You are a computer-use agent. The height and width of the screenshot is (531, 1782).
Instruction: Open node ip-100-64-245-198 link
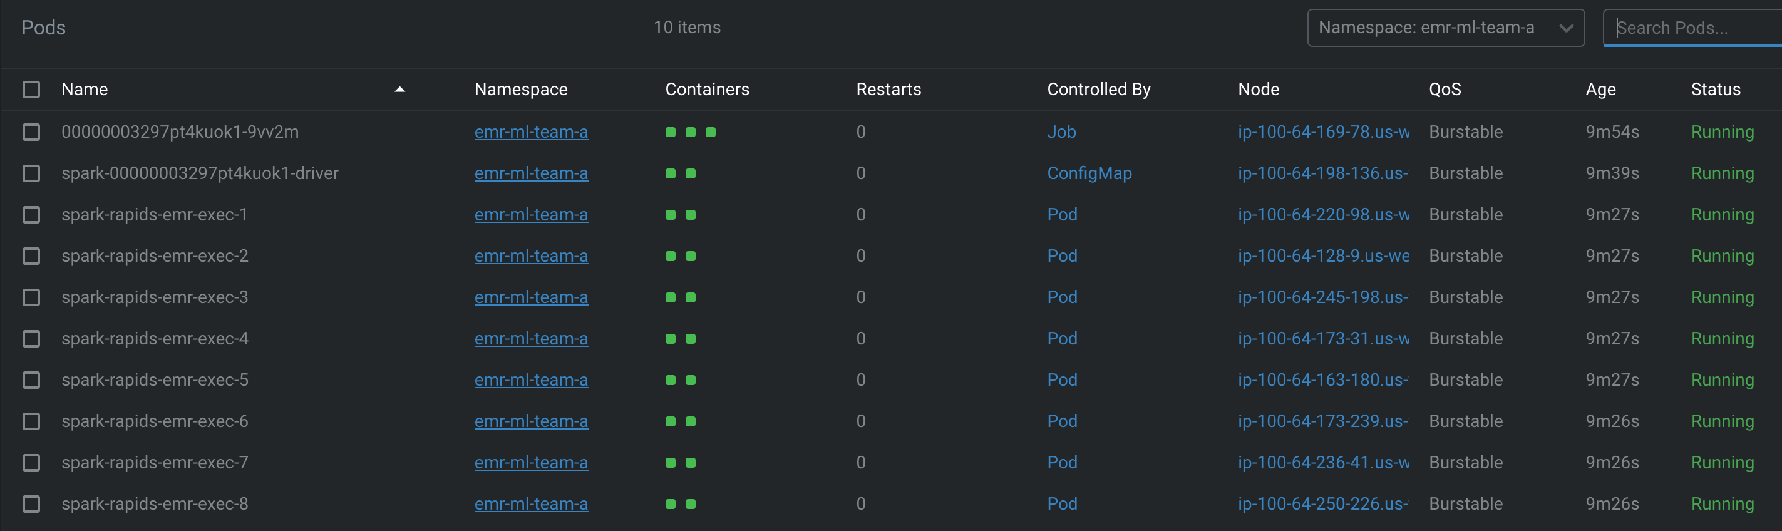coord(1322,297)
